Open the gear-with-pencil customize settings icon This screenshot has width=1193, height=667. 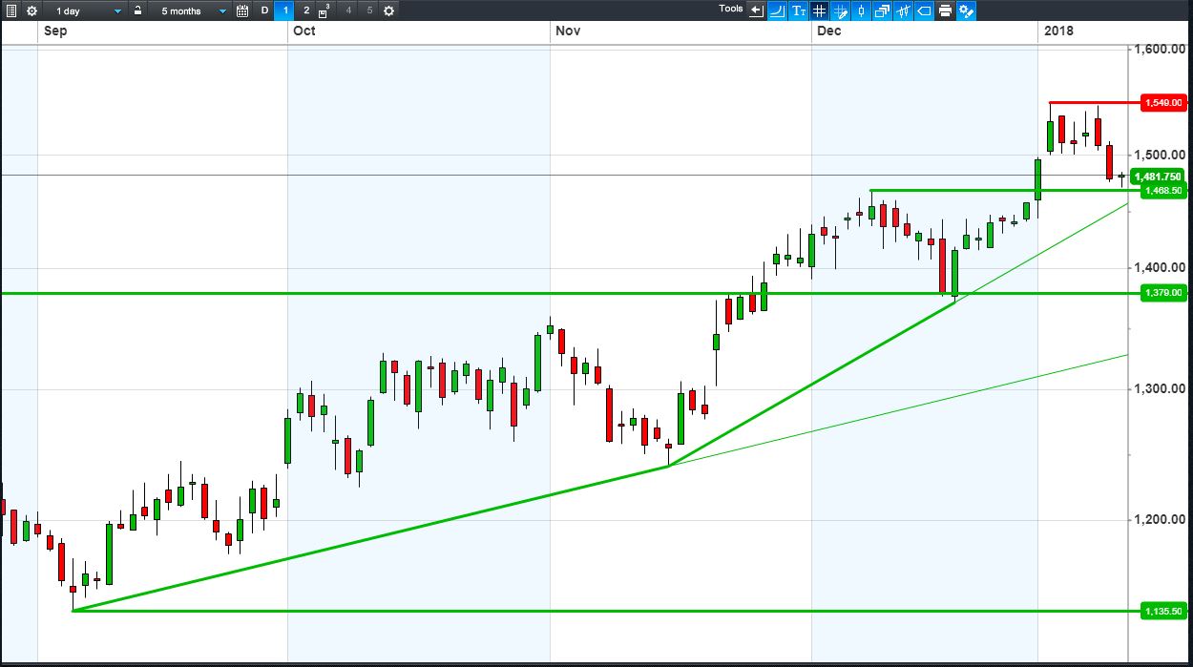coord(966,10)
